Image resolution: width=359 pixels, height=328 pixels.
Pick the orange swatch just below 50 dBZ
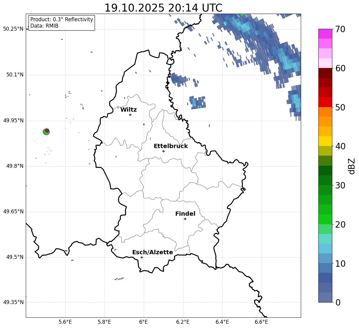pyautogui.click(x=325, y=112)
